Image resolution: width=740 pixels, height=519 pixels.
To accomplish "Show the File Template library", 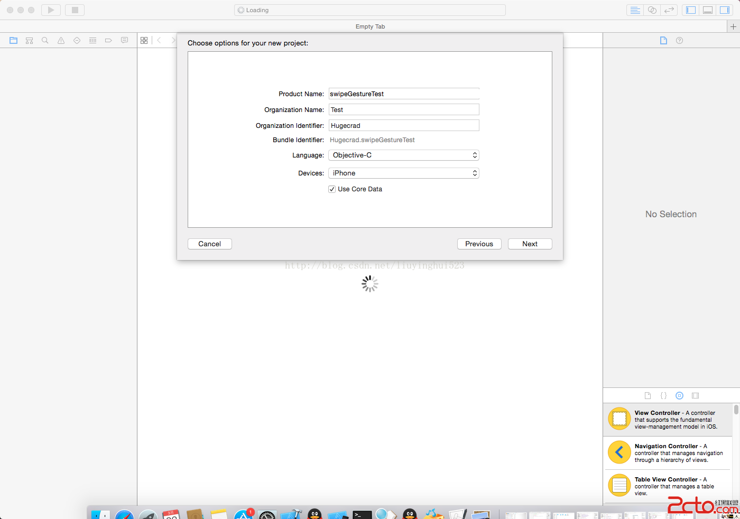I will [x=648, y=395].
